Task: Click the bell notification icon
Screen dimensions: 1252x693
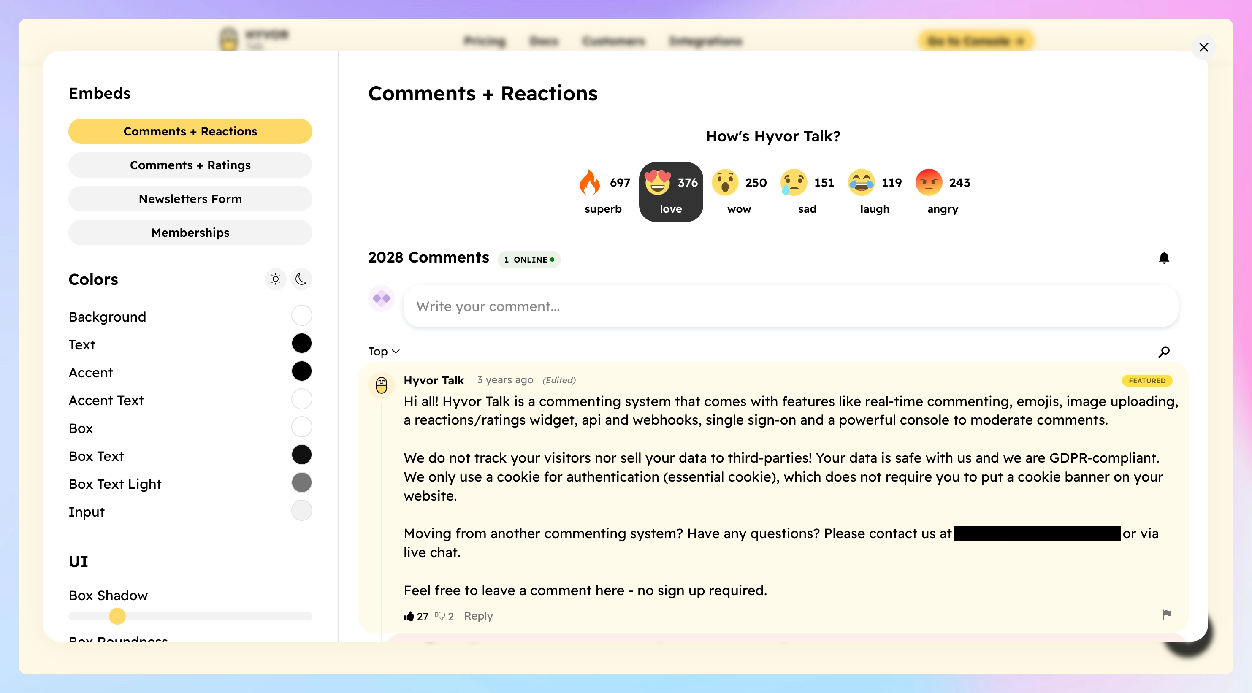Action: tap(1163, 258)
